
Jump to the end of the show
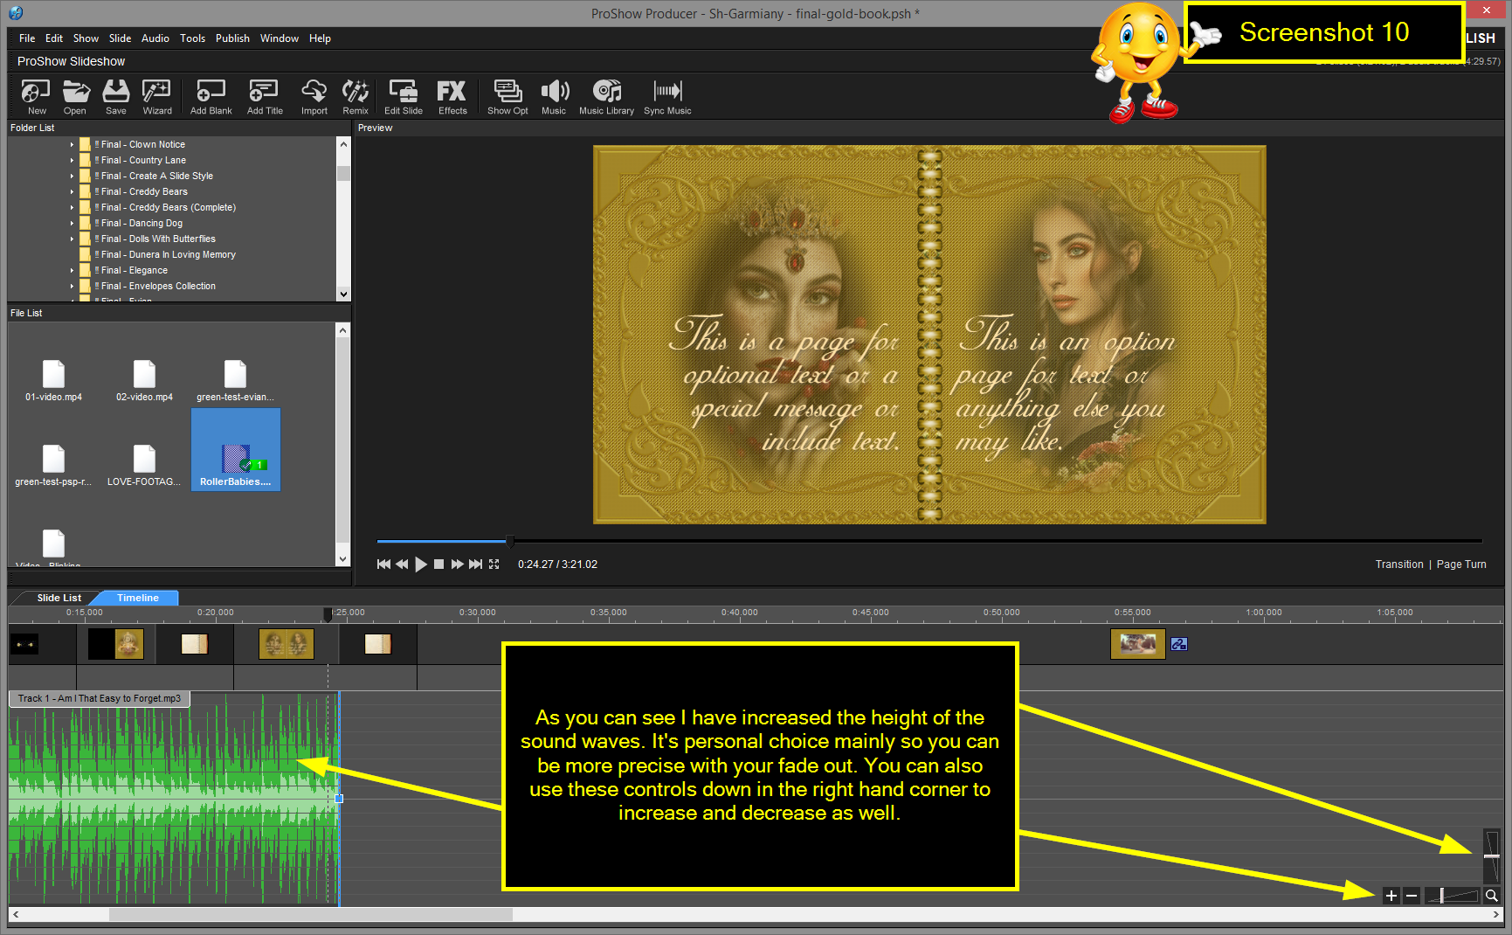tap(475, 564)
